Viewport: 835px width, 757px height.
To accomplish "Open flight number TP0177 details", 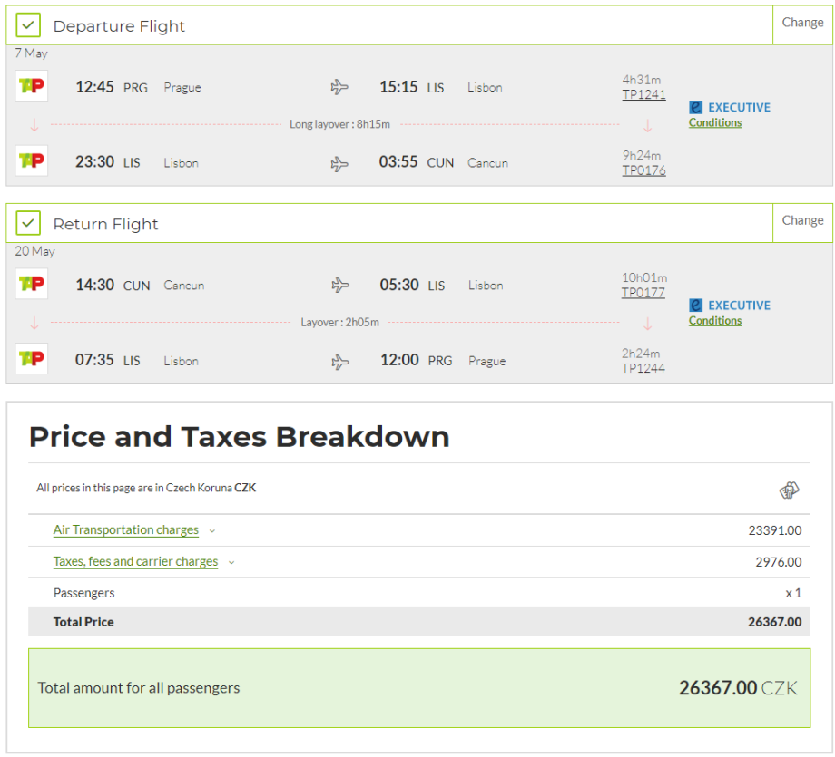I will tap(643, 293).
